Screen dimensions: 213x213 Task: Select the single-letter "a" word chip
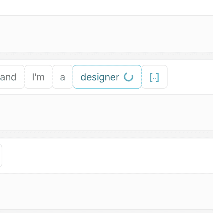point(63,77)
